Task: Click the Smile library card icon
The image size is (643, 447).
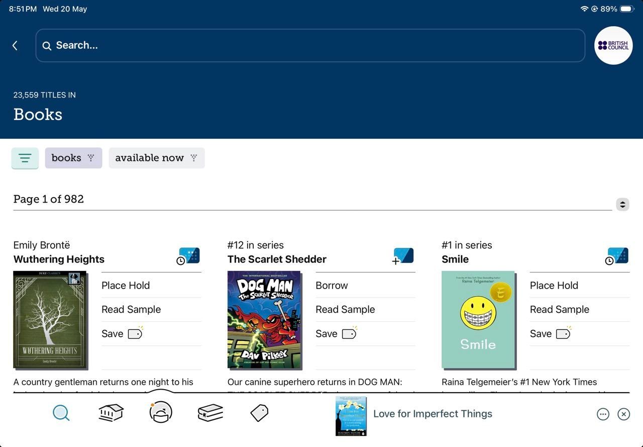Action: [617, 256]
